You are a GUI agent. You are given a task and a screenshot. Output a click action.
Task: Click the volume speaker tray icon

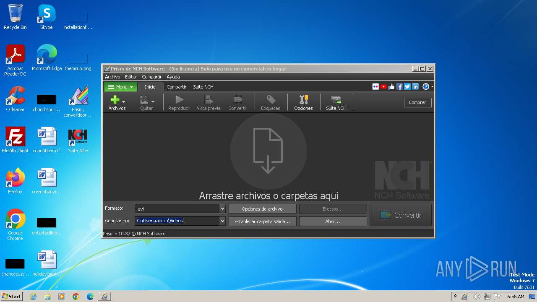click(477, 297)
